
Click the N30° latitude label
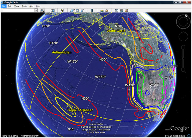[x=85, y=98]
